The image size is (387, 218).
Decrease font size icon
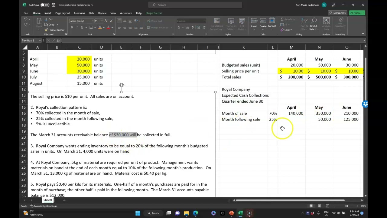(x=111, y=21)
